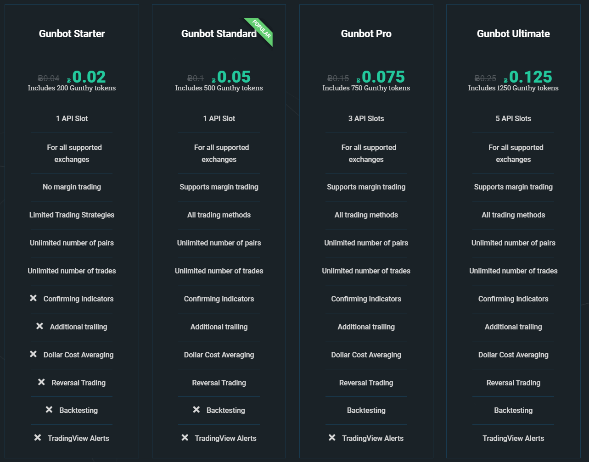Click the X icon by Gunbot Starter TradingView Alerts

pos(38,438)
